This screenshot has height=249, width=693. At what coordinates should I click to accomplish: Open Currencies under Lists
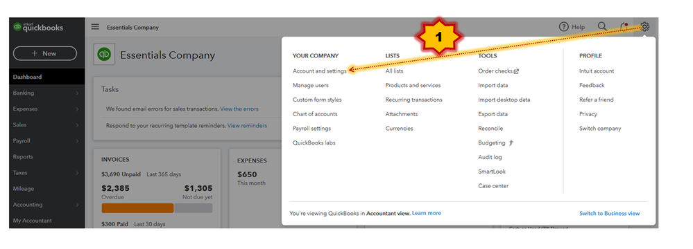399,129
